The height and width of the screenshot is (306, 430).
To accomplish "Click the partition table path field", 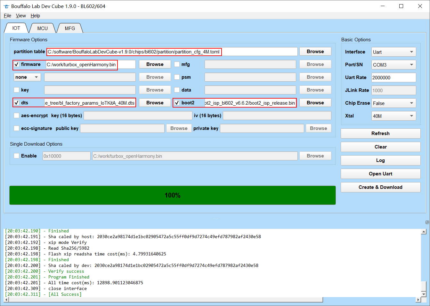I will [x=172, y=52].
